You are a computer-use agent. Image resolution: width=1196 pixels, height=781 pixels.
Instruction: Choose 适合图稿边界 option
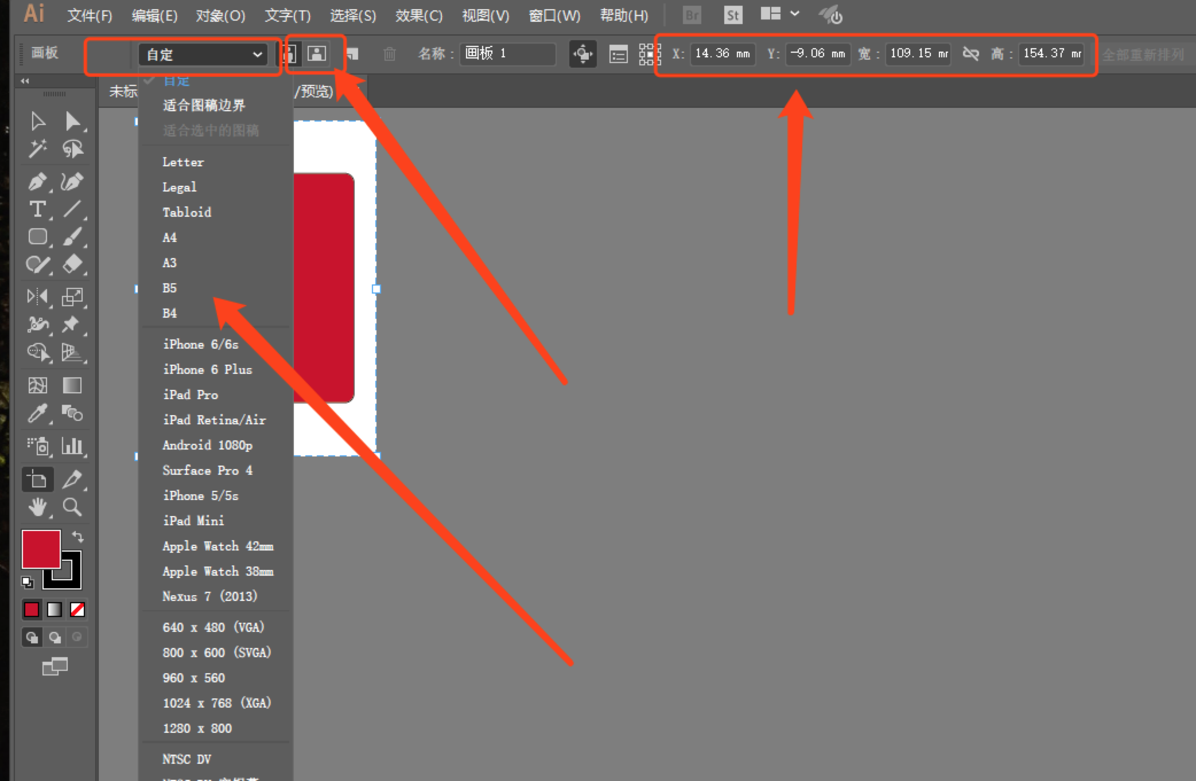(x=204, y=105)
